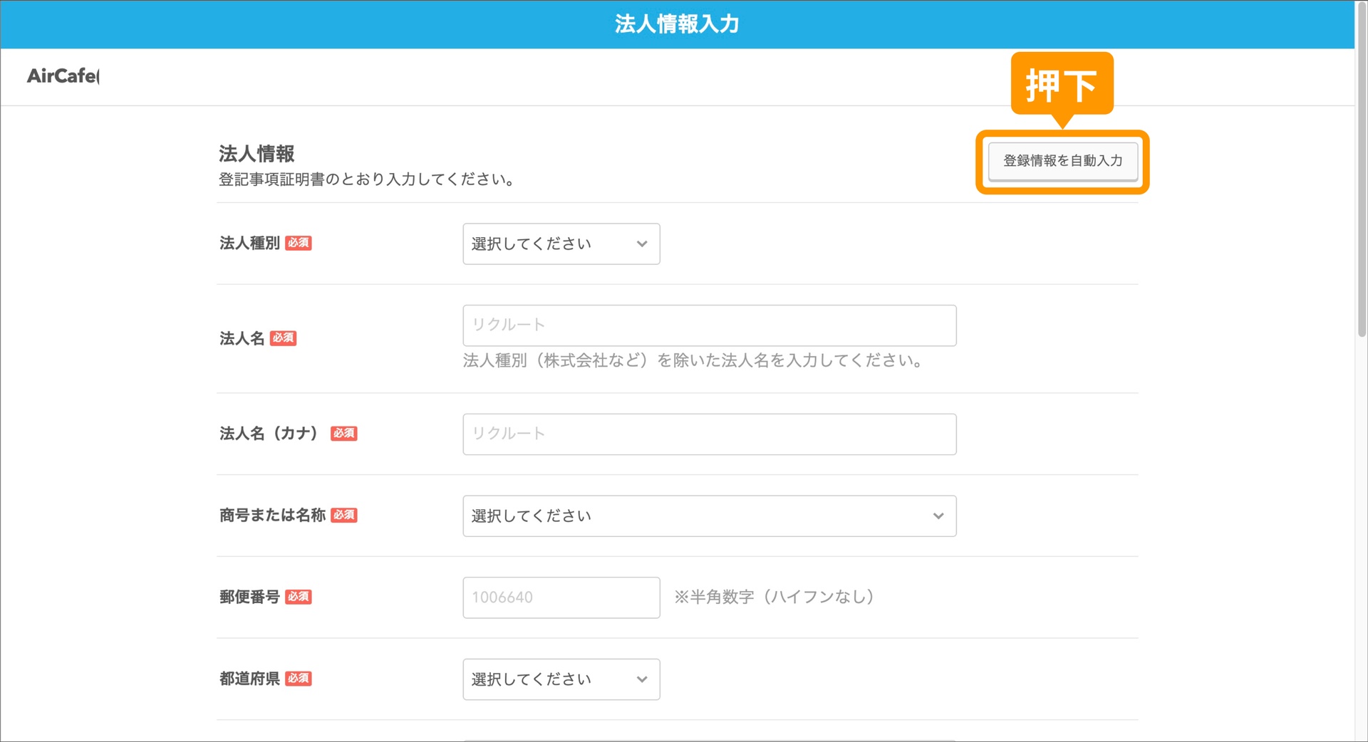1368x742 pixels.
Task: Expand the 商号または名称 dropdown
Action: 709,516
